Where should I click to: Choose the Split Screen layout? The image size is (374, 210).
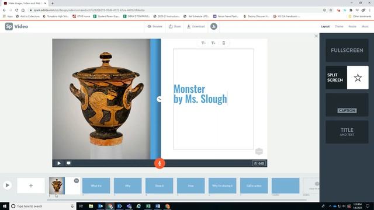point(347,78)
